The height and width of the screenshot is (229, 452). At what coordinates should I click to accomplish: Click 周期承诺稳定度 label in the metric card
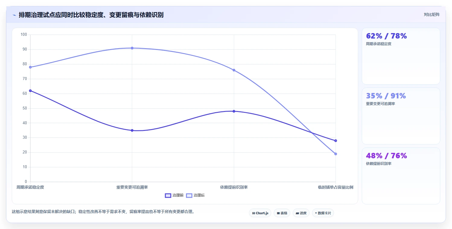pos(378,44)
